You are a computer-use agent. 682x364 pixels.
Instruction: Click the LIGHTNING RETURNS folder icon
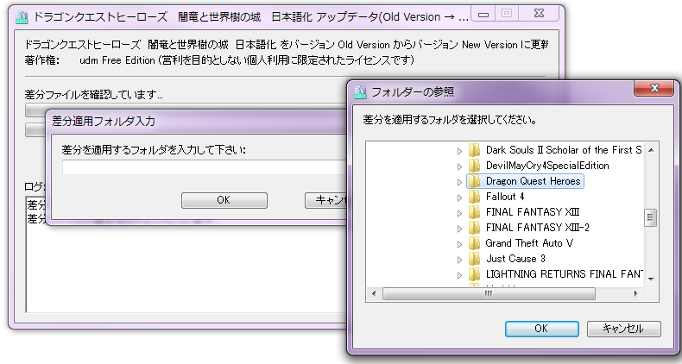coord(474,274)
